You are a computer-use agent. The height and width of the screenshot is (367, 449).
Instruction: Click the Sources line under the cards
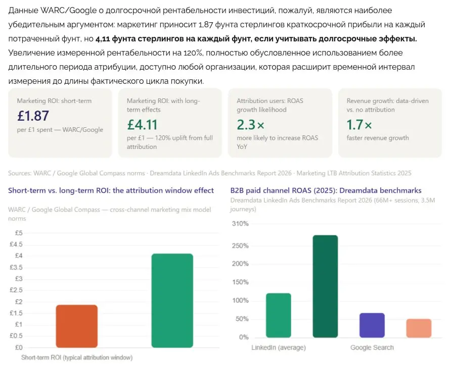click(210, 173)
